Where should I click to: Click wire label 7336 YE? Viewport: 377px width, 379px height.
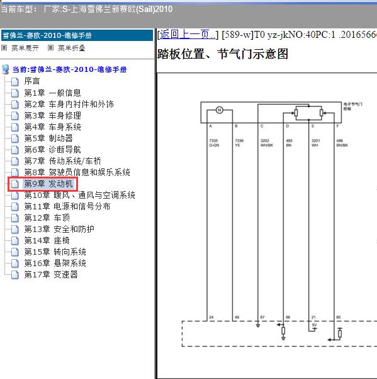pos(239,143)
